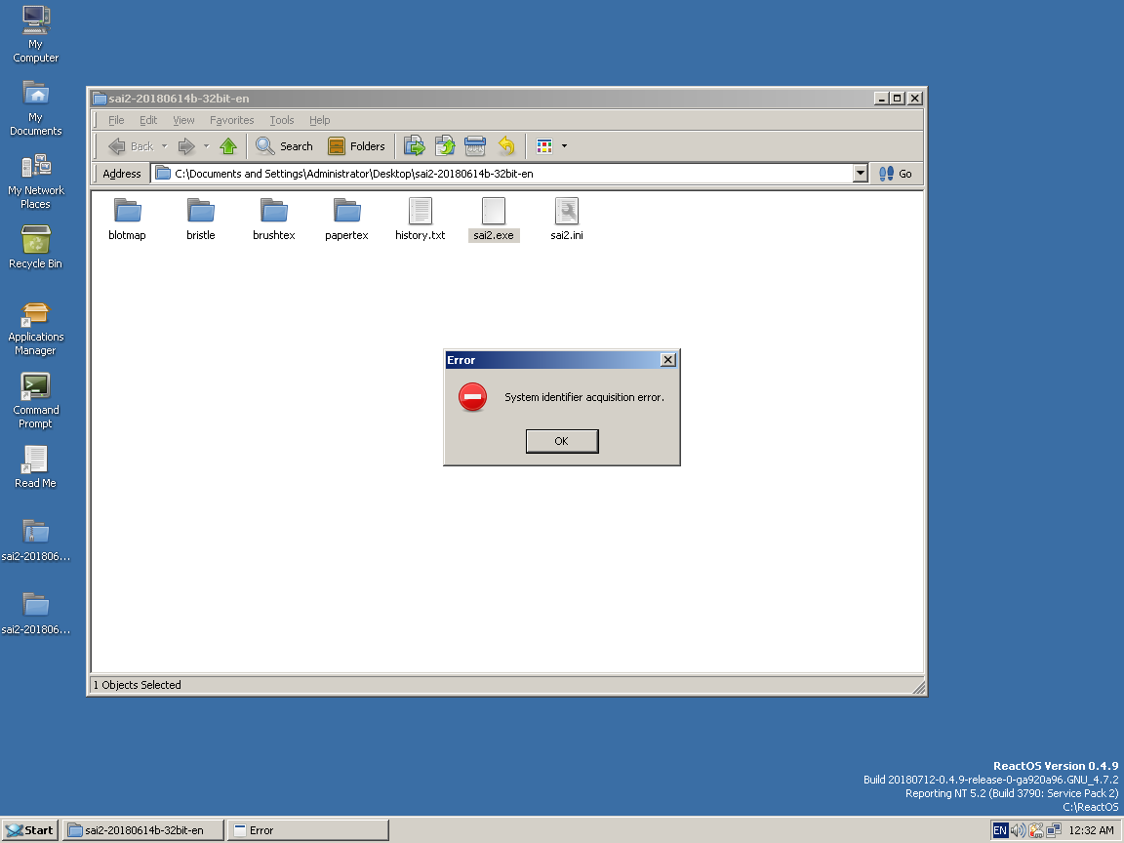Viewport: 1124px width, 843px height.
Task: Click OK in the Error dialog
Action: click(x=562, y=442)
